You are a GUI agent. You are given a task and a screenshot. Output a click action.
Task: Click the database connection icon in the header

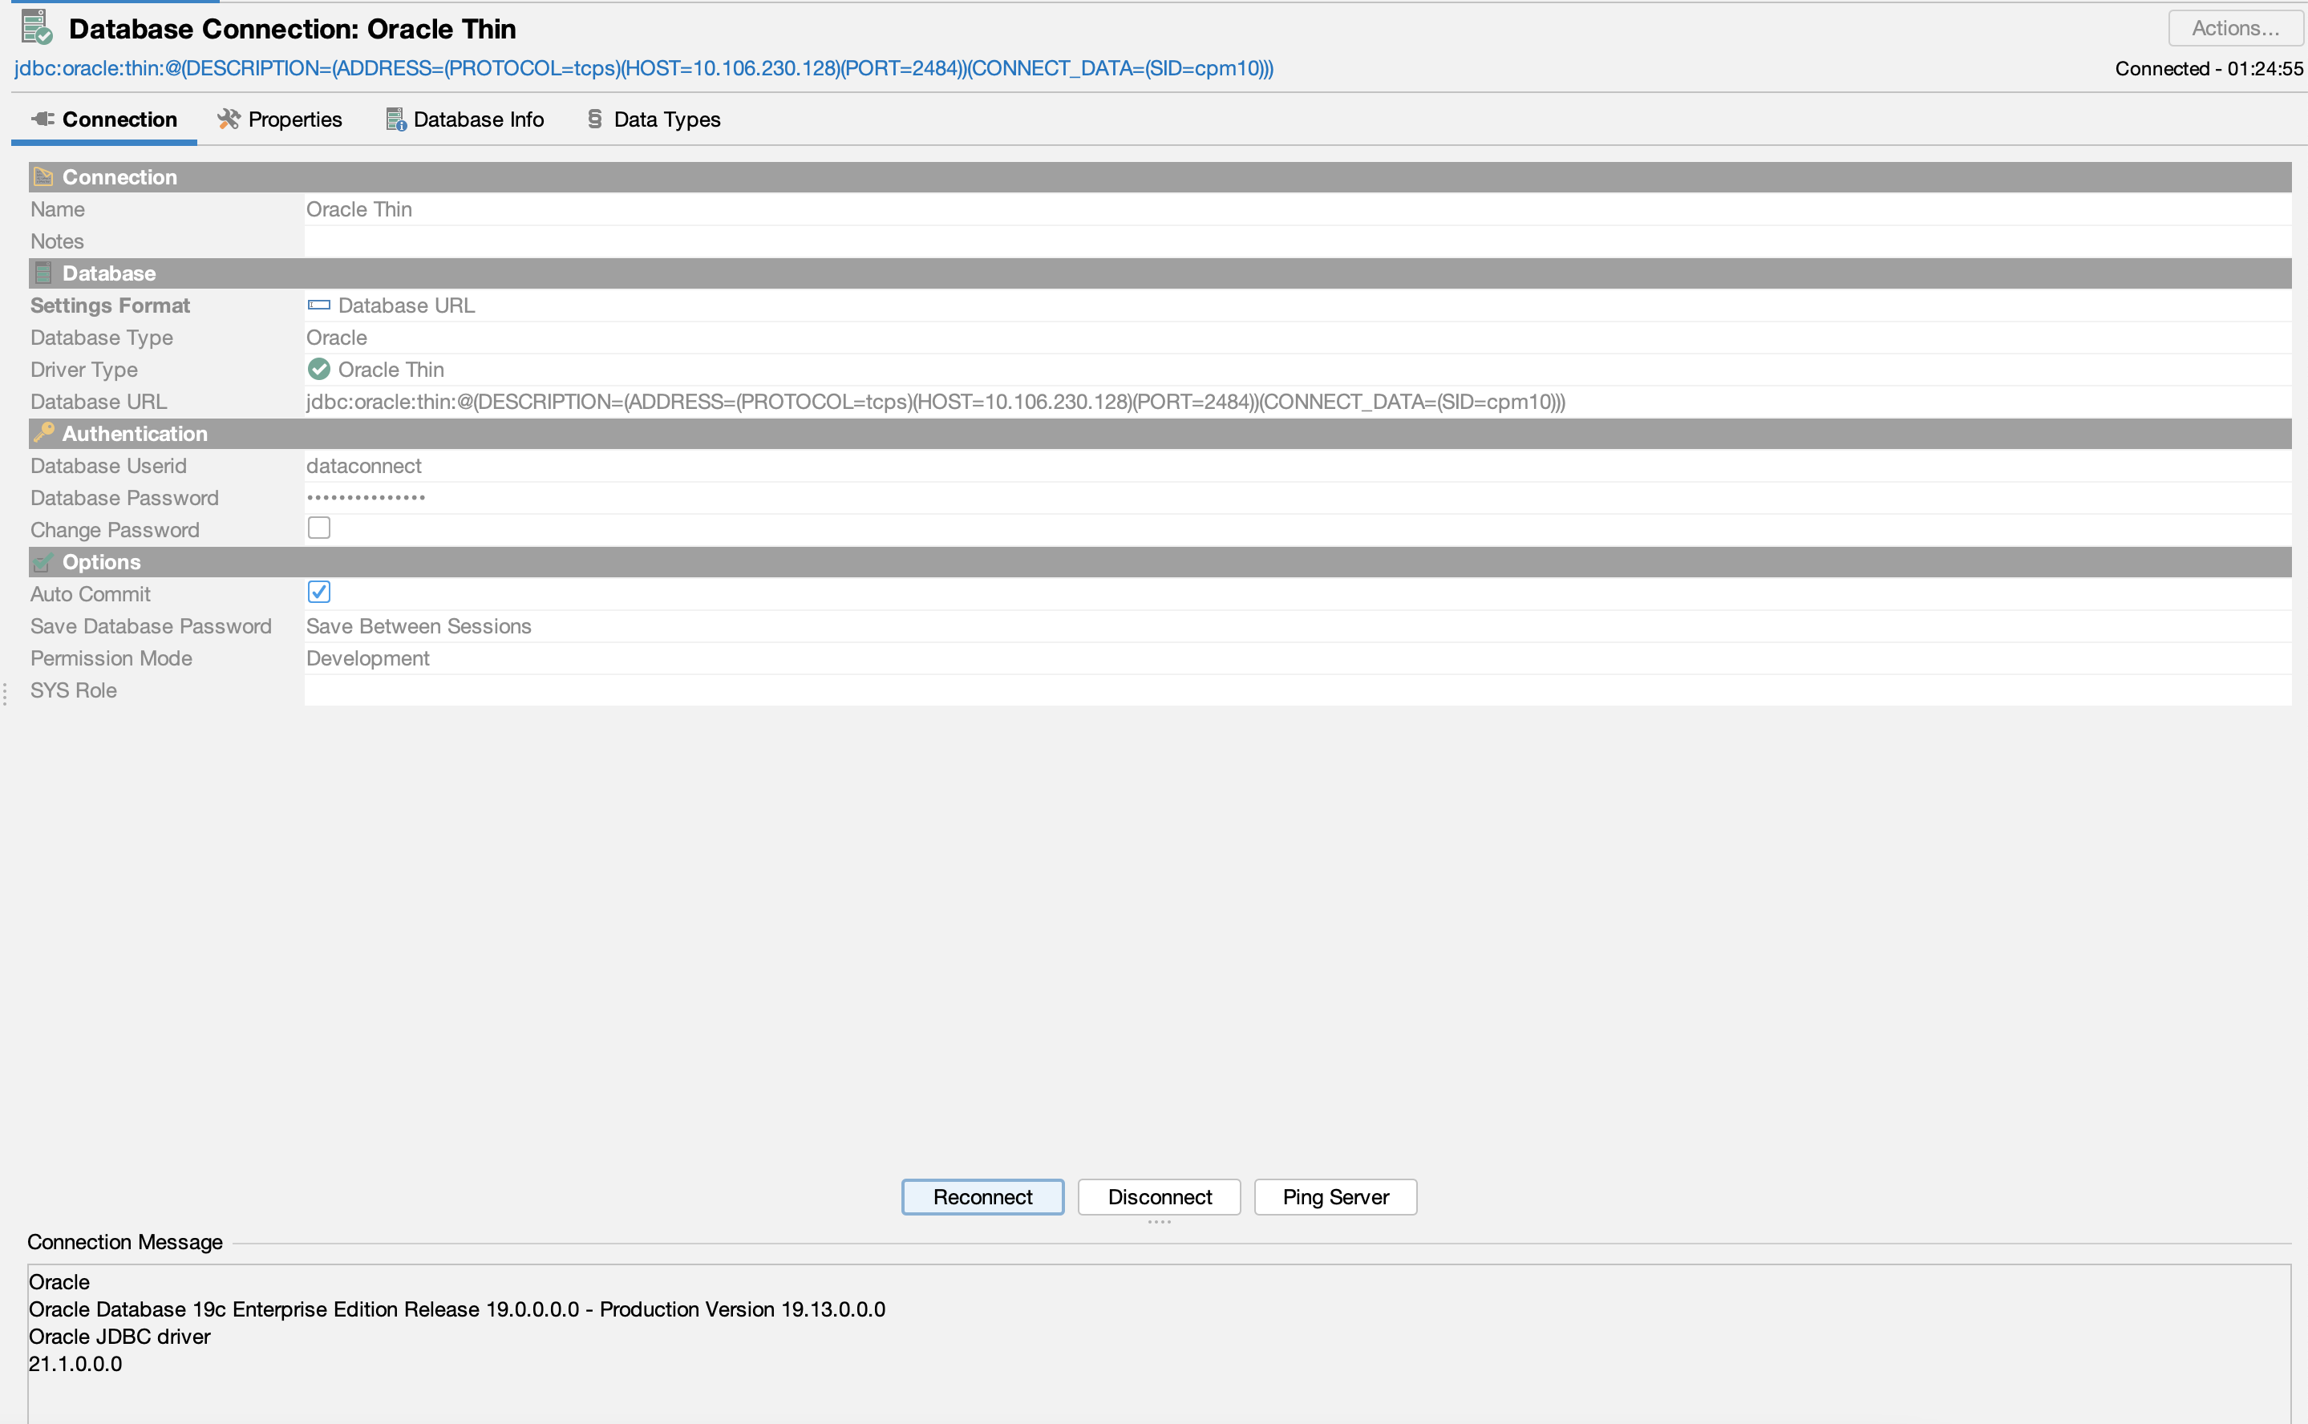point(38,26)
